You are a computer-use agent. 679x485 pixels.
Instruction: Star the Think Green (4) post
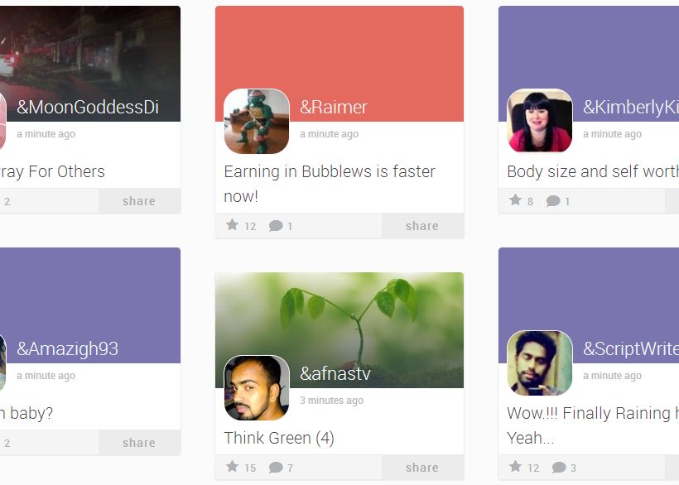click(x=233, y=467)
